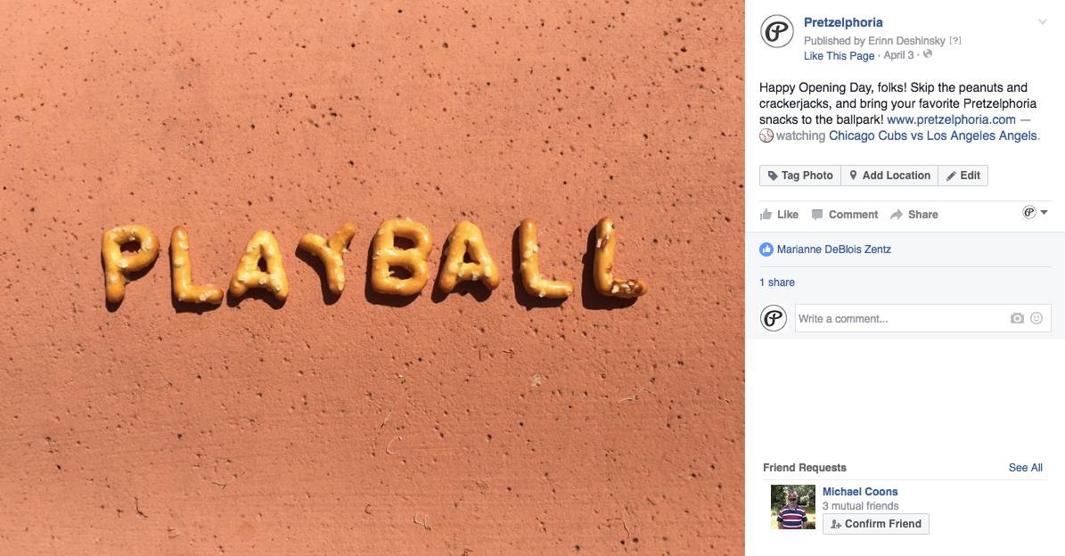This screenshot has width=1065, height=556.
Task: Click Tag Photo button
Action: point(800,176)
